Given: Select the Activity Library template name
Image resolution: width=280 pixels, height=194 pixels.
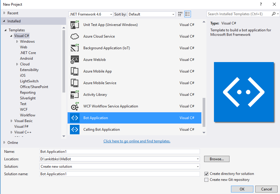Looking at the screenshot, I should 95,95.
